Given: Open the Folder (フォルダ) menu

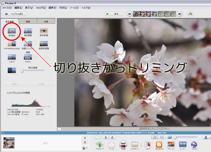Looking at the screenshot, I should [41, 8].
